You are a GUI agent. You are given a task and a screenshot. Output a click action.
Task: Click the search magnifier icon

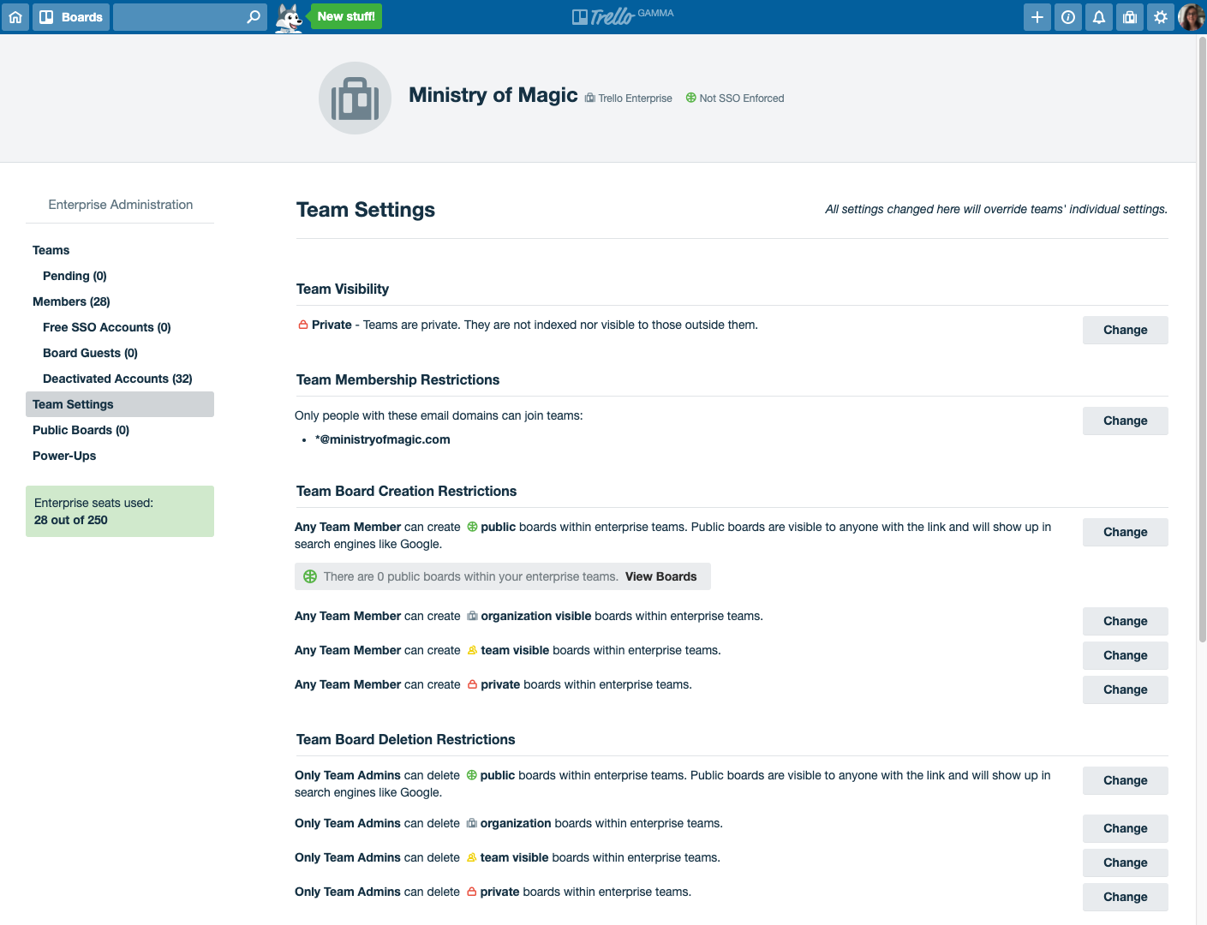tap(254, 17)
